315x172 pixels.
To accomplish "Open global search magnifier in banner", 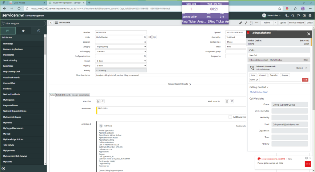I will pos(293,15).
